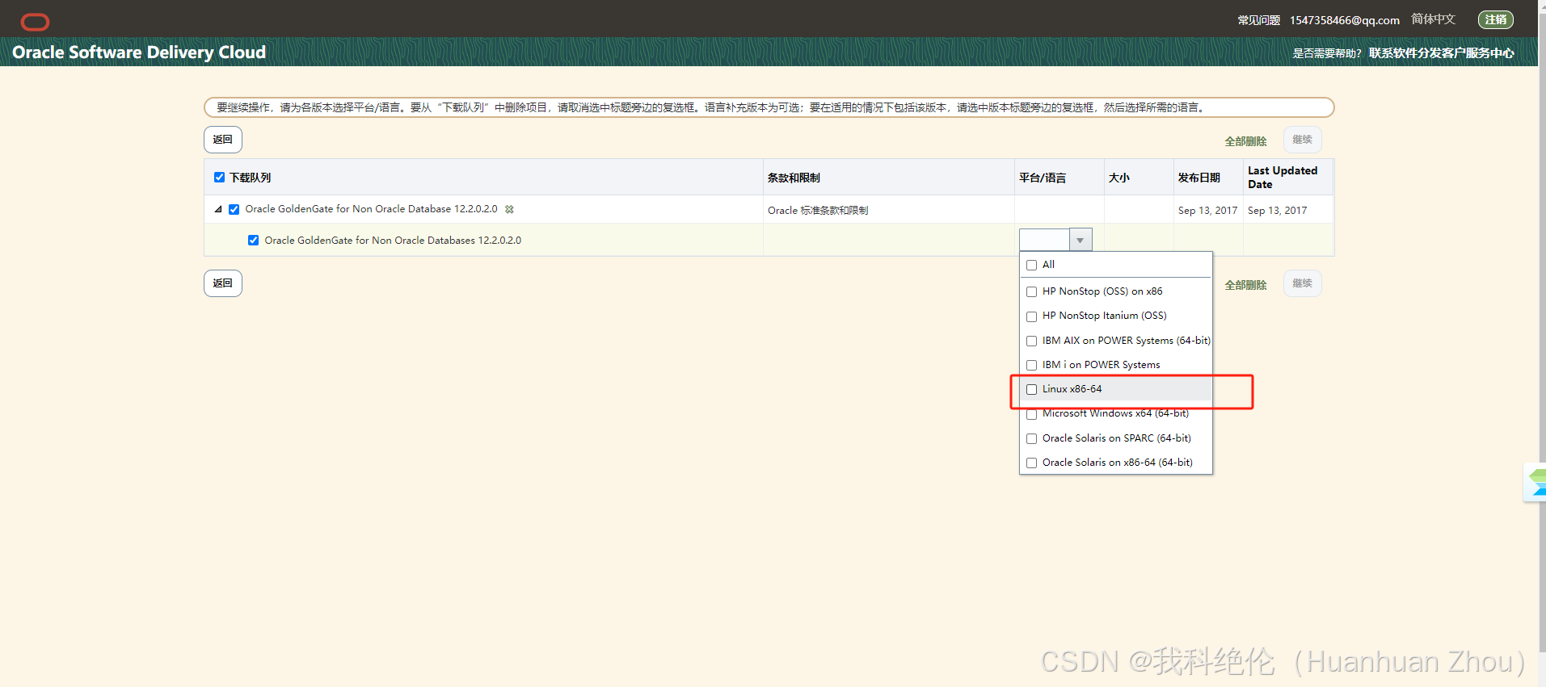Check the All platforms option
This screenshot has width=1546, height=687.
point(1031,265)
